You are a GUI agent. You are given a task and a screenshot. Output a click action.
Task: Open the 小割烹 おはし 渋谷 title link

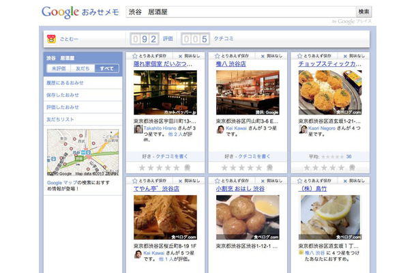(240, 189)
